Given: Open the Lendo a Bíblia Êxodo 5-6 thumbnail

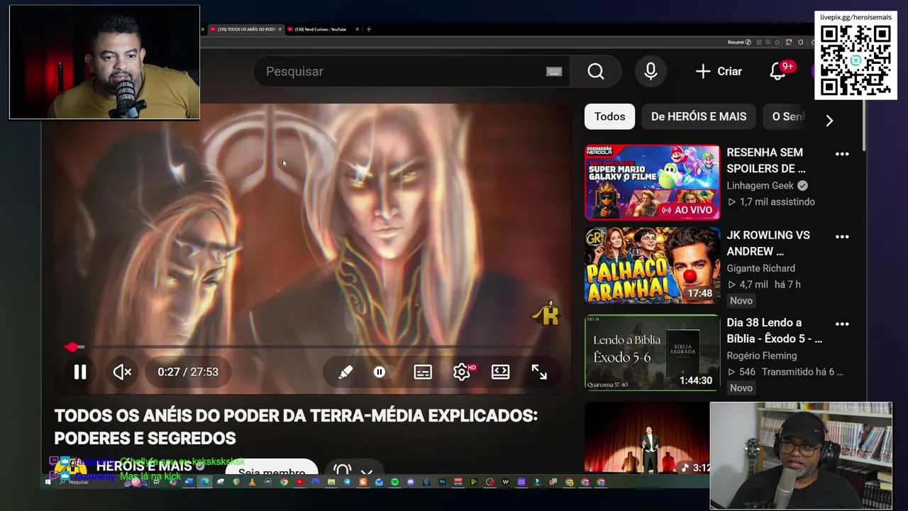Looking at the screenshot, I should click(652, 353).
